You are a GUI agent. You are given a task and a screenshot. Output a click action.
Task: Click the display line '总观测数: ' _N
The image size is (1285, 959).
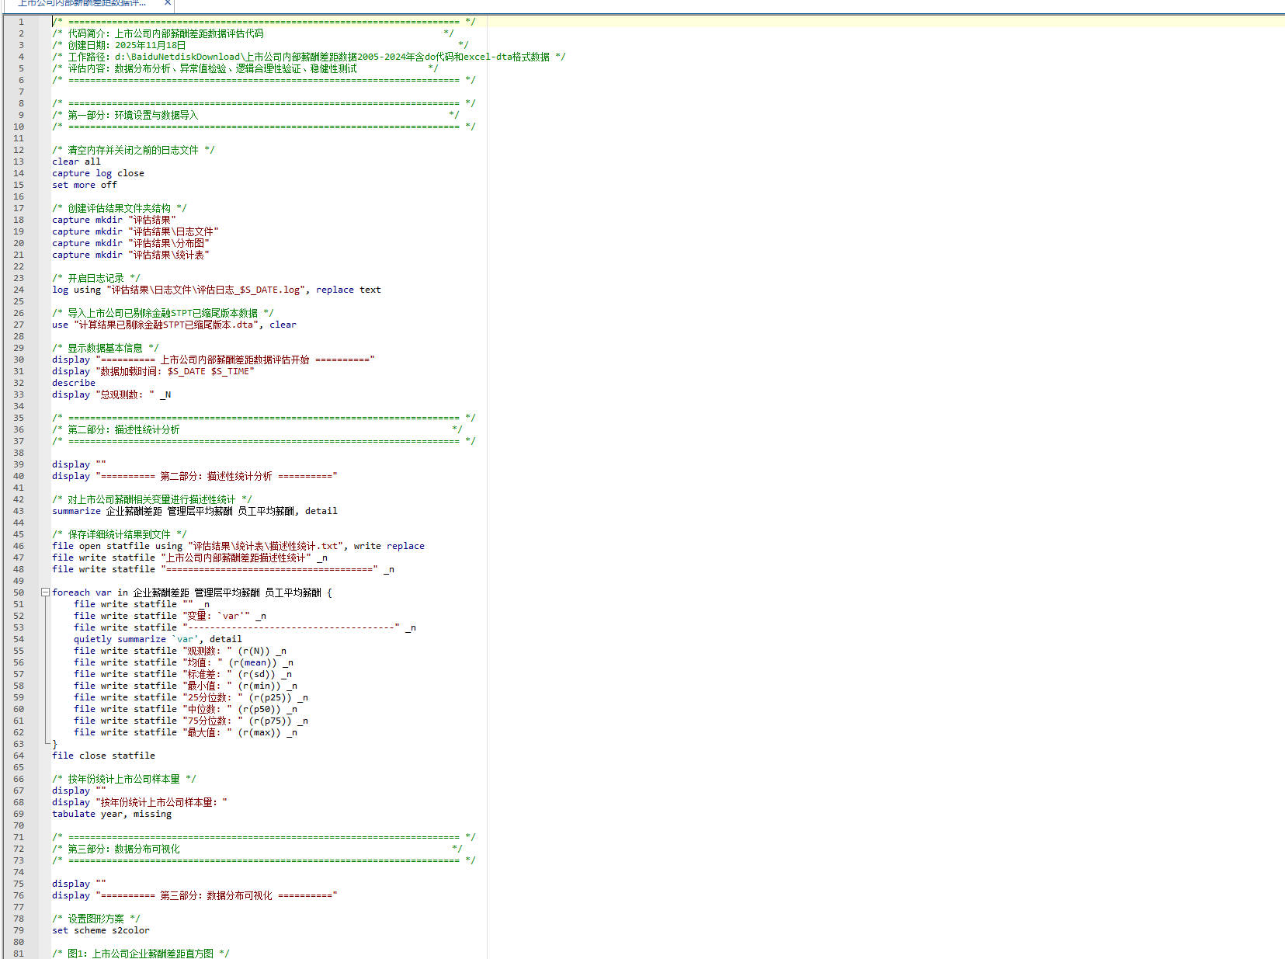pyautogui.click(x=112, y=394)
